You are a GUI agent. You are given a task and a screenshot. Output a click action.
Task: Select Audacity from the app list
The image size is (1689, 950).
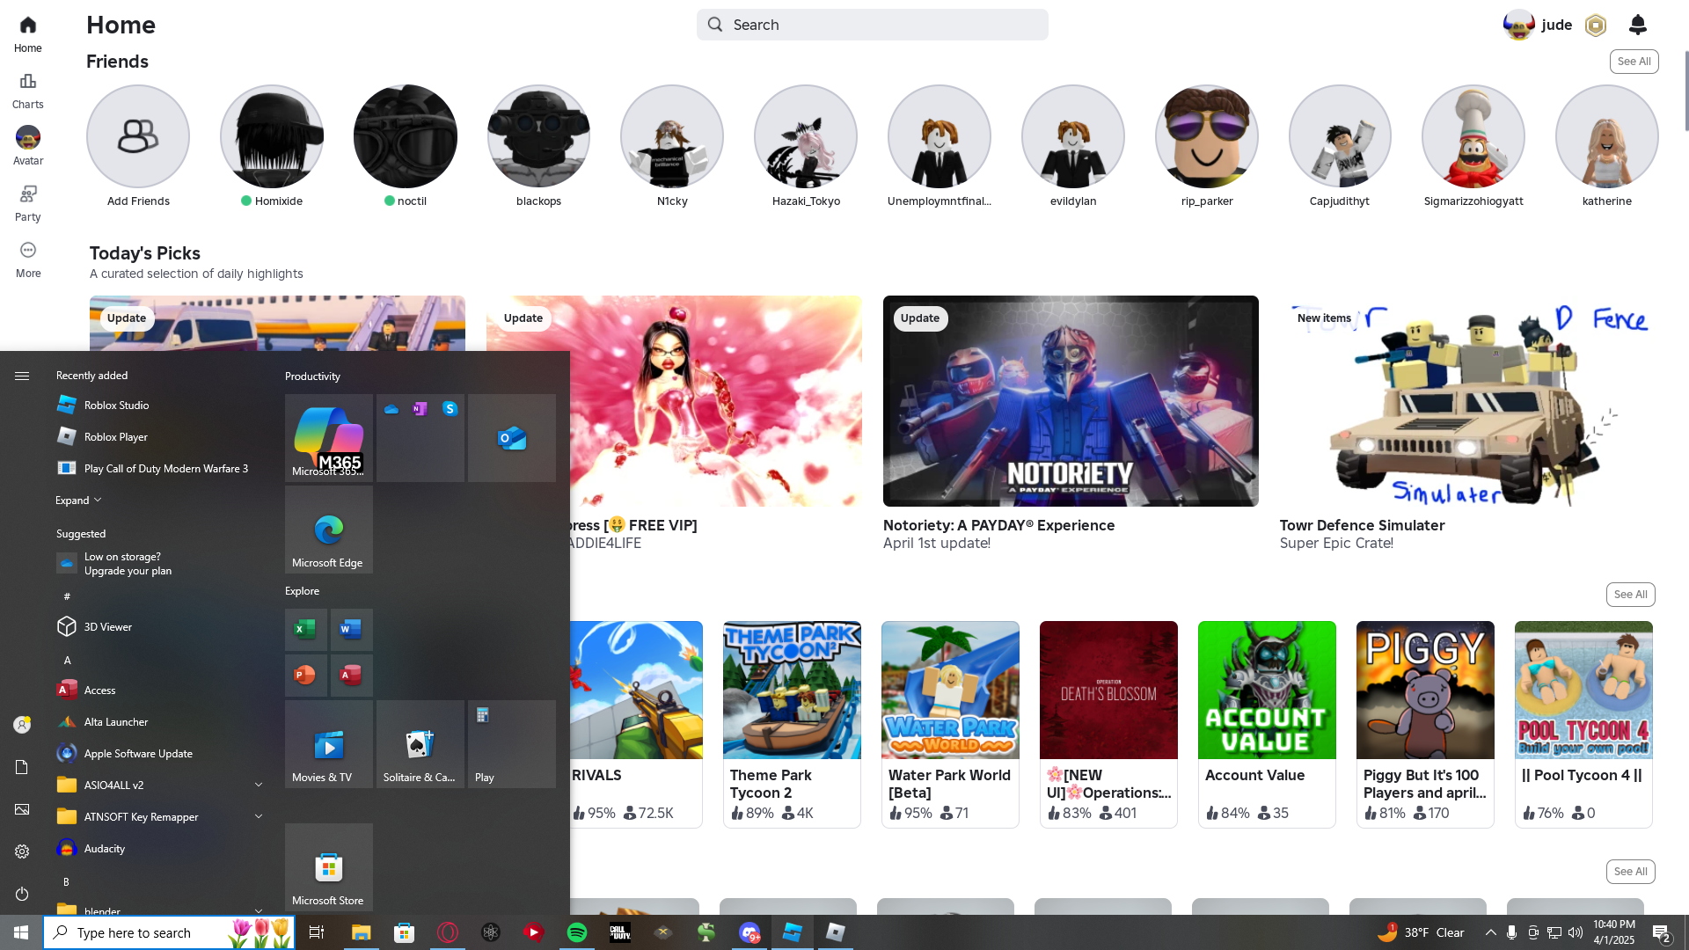[x=104, y=849]
